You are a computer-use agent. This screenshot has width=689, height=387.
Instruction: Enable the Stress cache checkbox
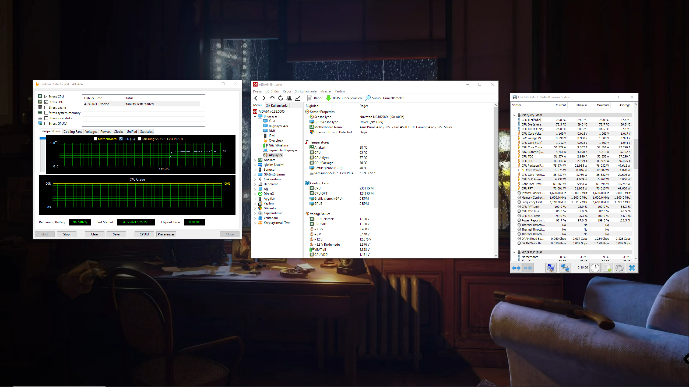pyautogui.click(x=46, y=107)
